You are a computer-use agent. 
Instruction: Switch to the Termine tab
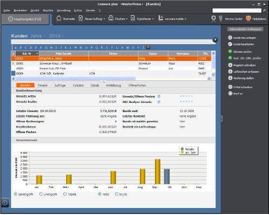point(43,86)
